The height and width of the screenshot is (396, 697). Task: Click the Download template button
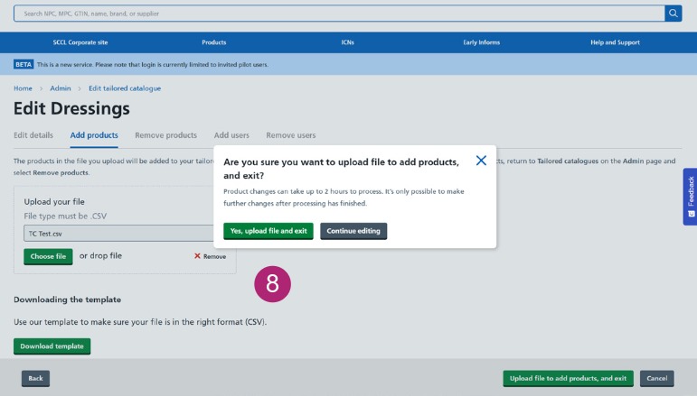point(52,346)
